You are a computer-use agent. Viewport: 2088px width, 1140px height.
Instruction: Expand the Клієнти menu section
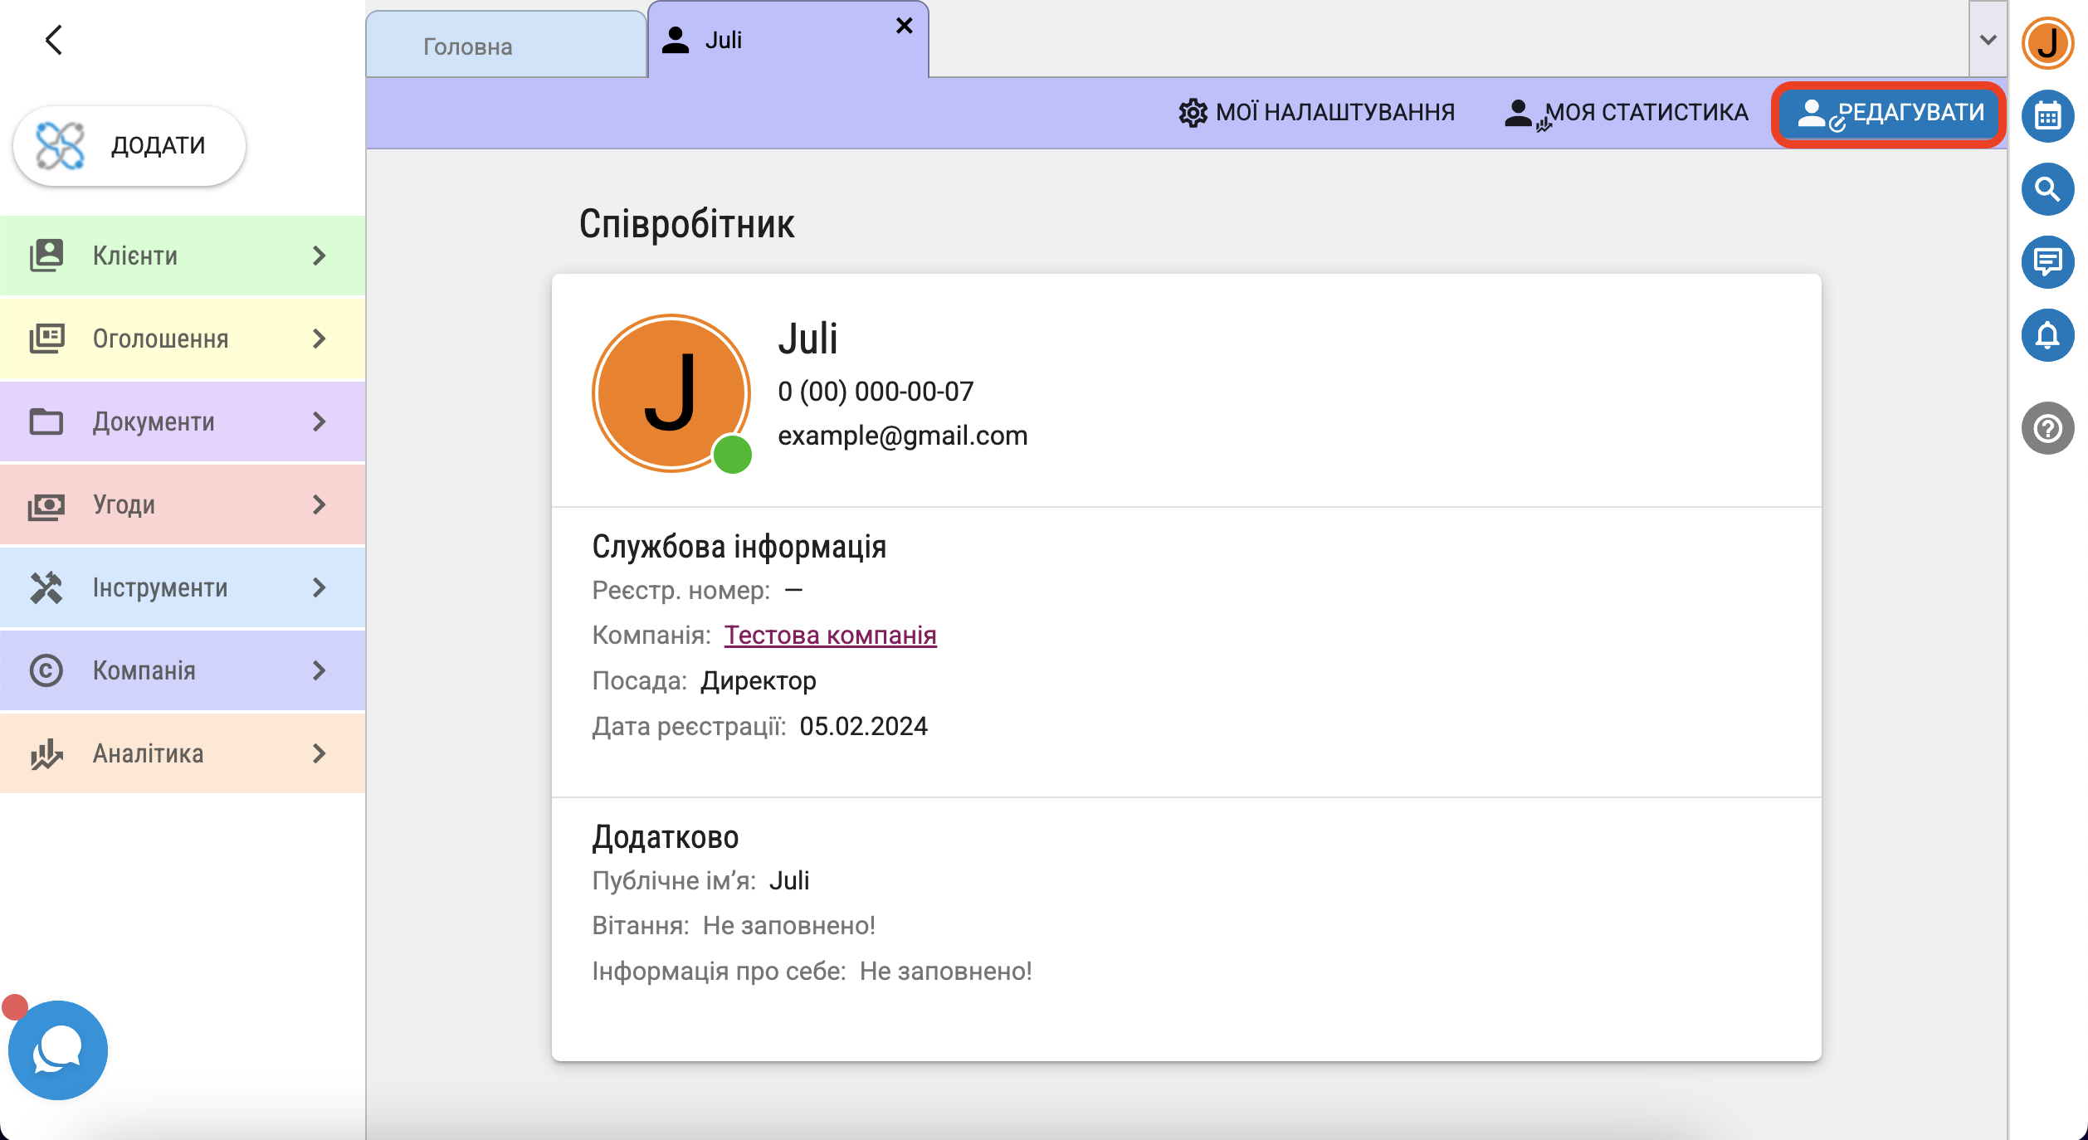coord(183,256)
